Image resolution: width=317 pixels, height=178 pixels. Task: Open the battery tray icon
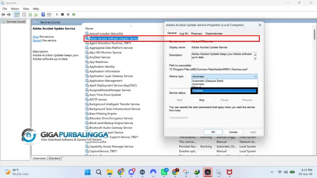[x=292, y=172]
